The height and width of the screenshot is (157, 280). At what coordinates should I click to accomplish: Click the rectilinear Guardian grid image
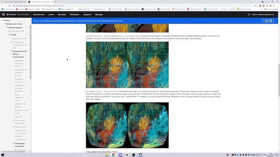coord(127,65)
